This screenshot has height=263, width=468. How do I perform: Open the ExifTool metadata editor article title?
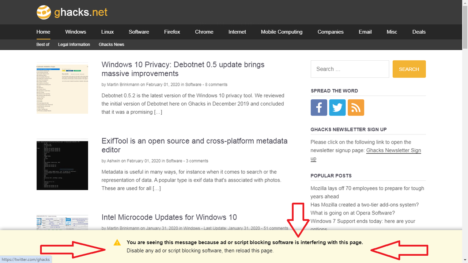coord(195,145)
